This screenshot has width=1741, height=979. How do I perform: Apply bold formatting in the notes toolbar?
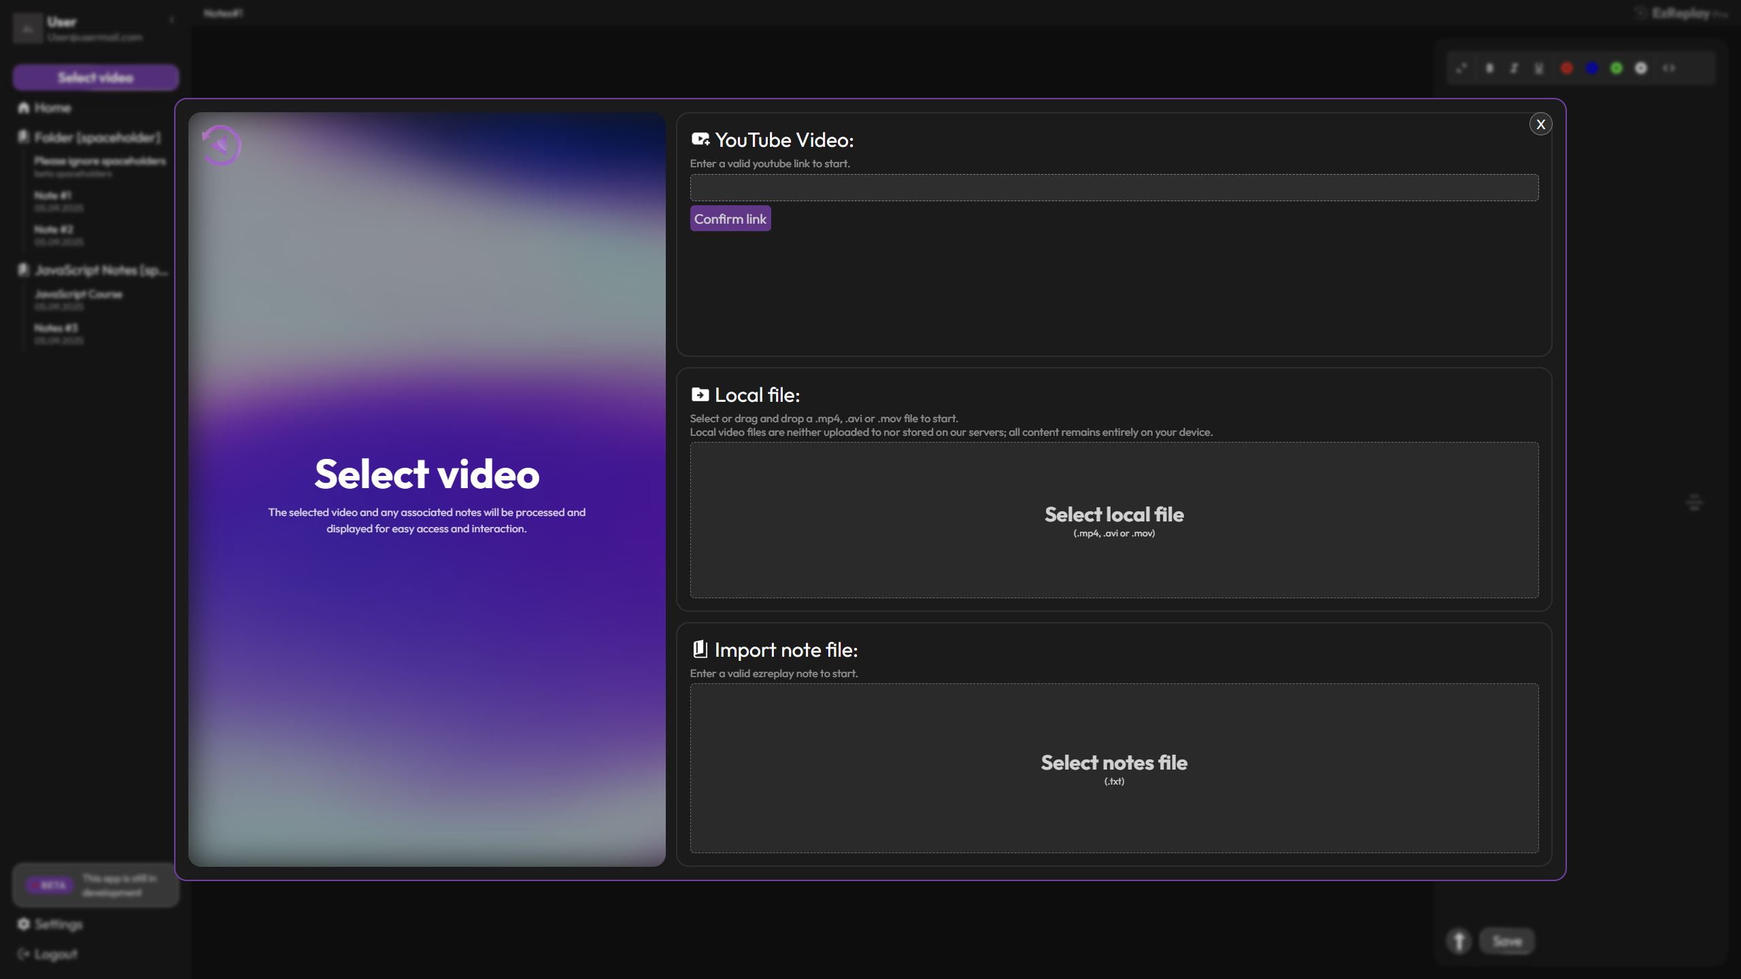1489,68
